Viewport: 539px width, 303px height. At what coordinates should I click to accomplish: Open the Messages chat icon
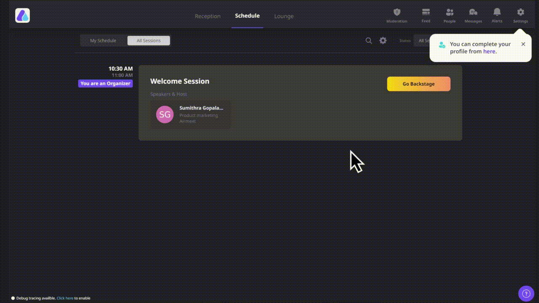tap(473, 12)
